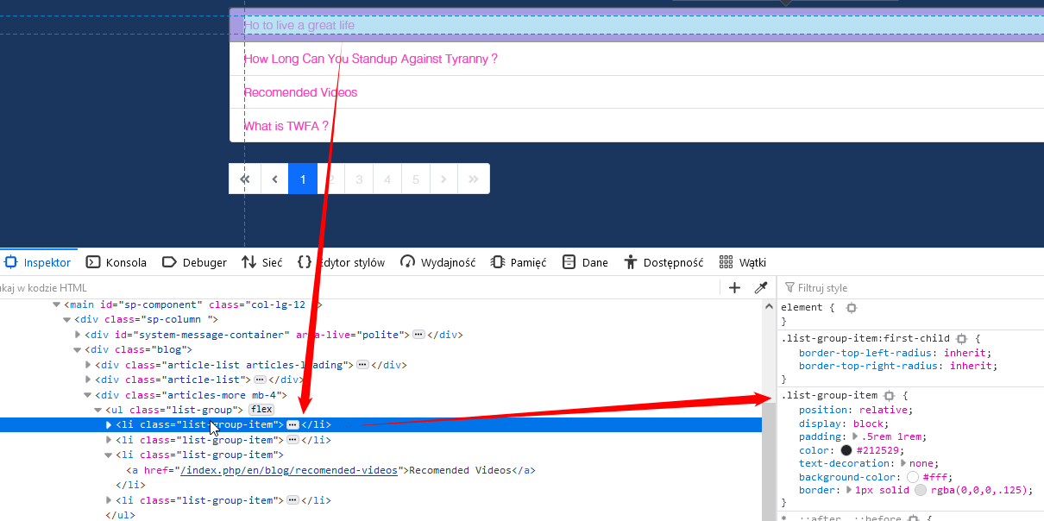This screenshot has height=521, width=1044.
Task: Toggle selector highlighter for element rule
Action: click(x=852, y=308)
